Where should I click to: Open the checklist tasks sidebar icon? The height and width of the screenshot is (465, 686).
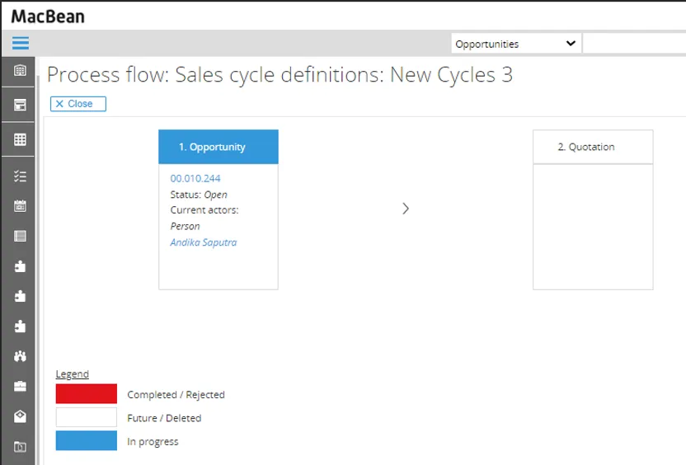[x=21, y=176]
